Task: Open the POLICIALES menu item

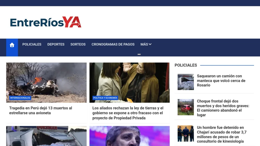Action: 32,44
